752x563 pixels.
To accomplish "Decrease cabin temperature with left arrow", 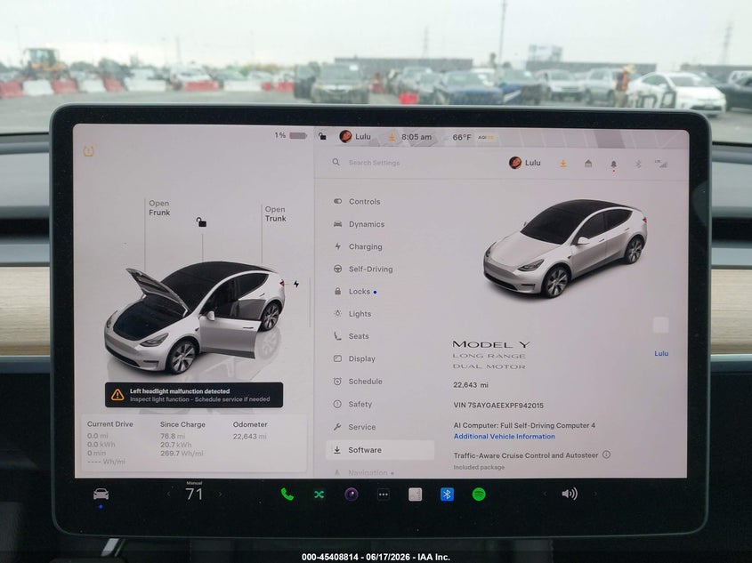I will [169, 494].
